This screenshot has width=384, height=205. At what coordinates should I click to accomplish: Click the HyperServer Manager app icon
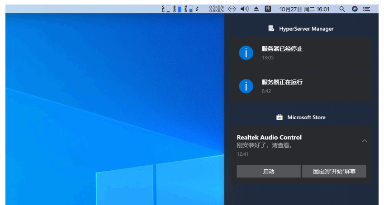click(x=271, y=28)
